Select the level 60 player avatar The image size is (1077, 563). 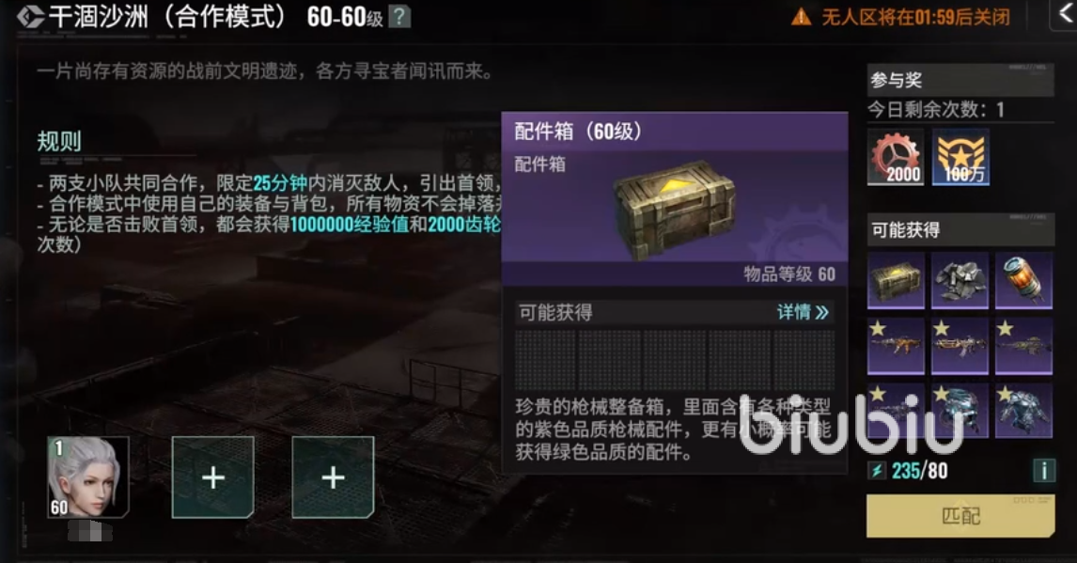pyautogui.click(x=88, y=477)
